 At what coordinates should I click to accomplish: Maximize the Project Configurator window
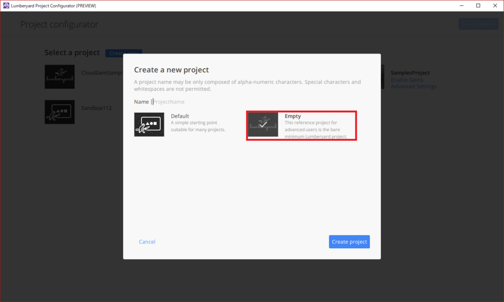click(478, 5)
